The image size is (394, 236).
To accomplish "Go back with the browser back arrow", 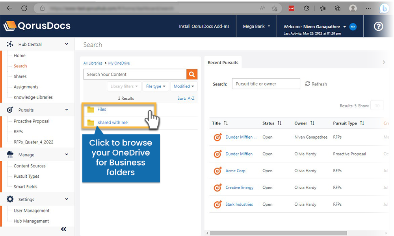I will click(x=9, y=8).
